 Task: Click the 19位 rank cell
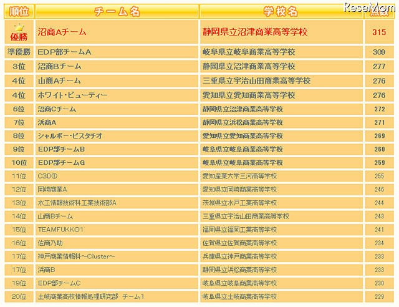(x=19, y=283)
